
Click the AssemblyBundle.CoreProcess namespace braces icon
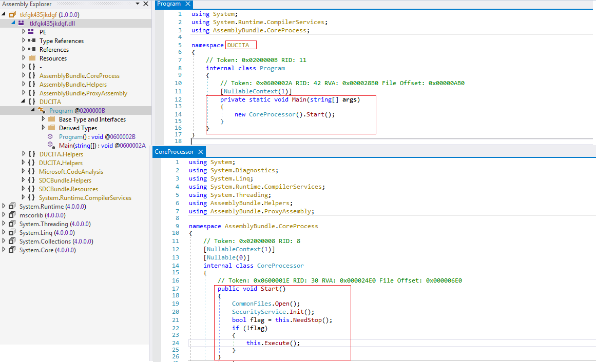pos(32,75)
